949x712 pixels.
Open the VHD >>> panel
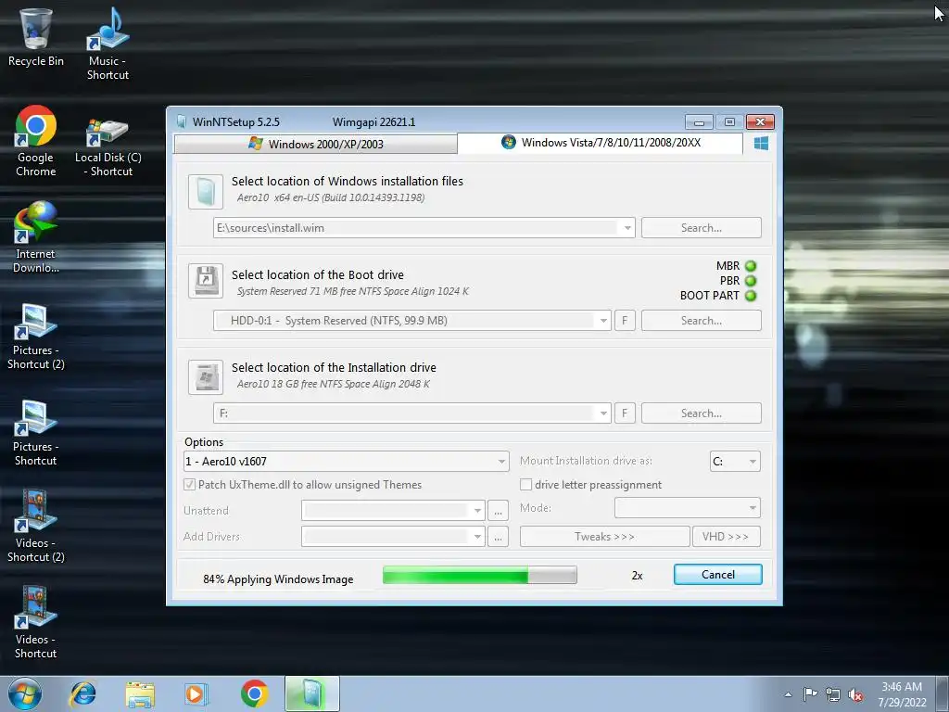tap(726, 537)
